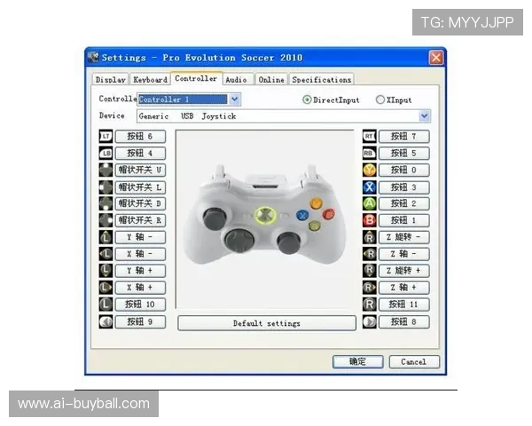This screenshot has width=532, height=426.
Task: Click the right stick press icon
Action: tap(370, 304)
